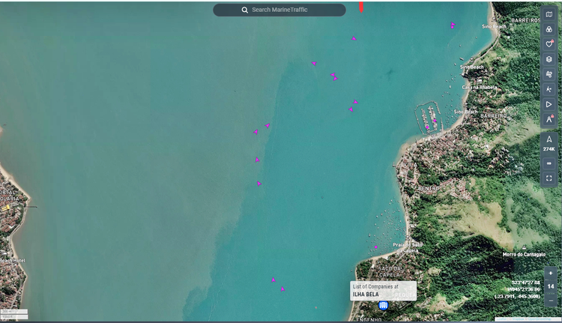The height and width of the screenshot is (323, 562).
Task: Select the vessel marker nearest Praia do Saco da Capela
Action: 375,247
